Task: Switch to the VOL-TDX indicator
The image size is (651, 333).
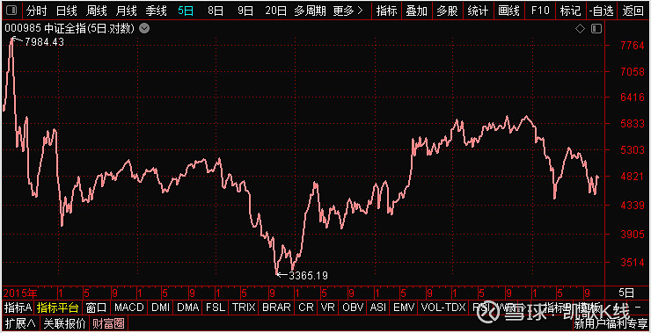Action: pyautogui.click(x=443, y=308)
